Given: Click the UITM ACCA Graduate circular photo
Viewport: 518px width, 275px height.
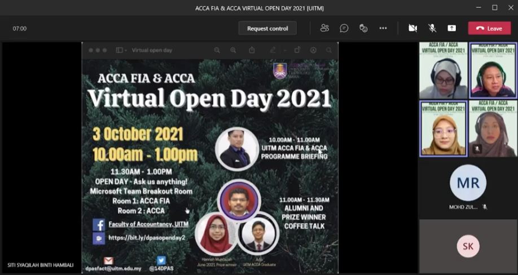Looking at the screenshot, I should click(258, 234).
